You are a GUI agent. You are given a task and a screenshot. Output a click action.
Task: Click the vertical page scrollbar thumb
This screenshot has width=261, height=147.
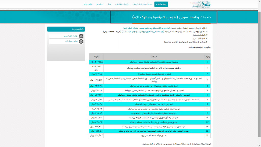259,74
